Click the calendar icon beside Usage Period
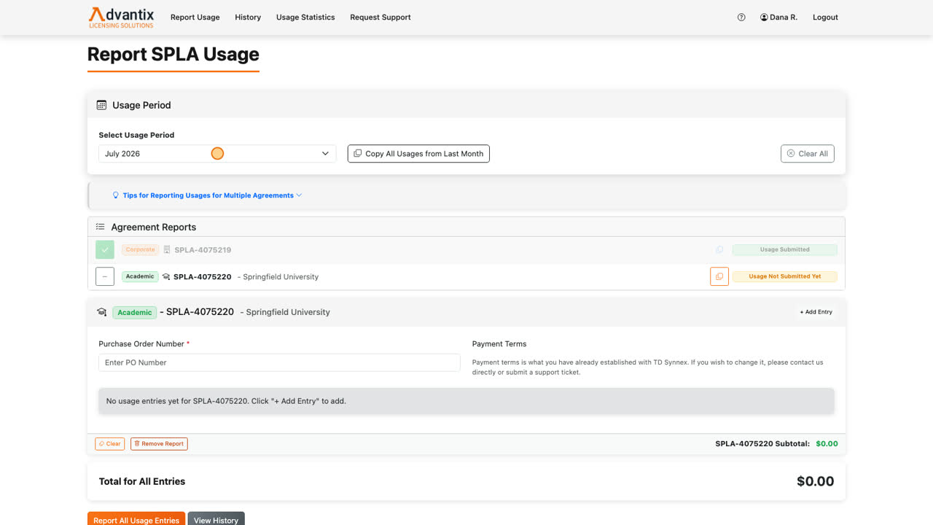 click(102, 105)
